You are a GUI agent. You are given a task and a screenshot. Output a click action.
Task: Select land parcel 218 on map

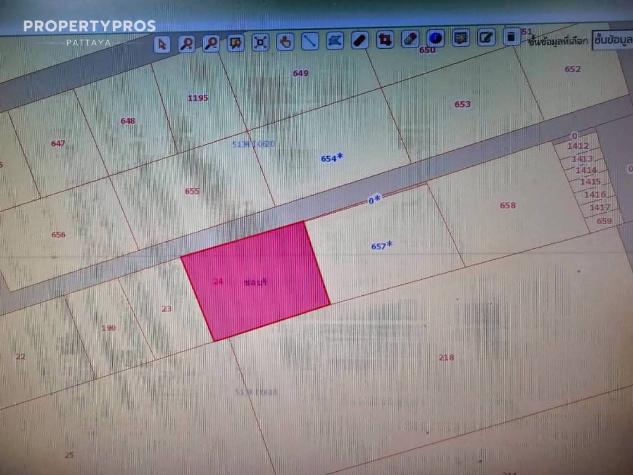pyautogui.click(x=446, y=358)
